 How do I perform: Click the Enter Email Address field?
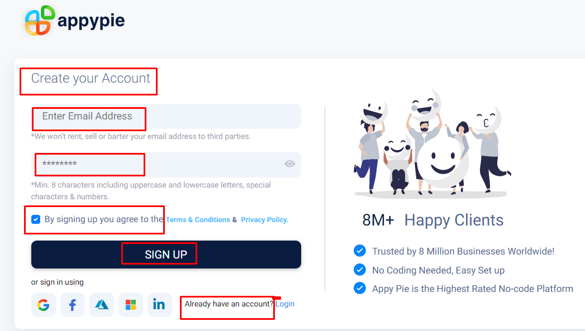point(166,116)
